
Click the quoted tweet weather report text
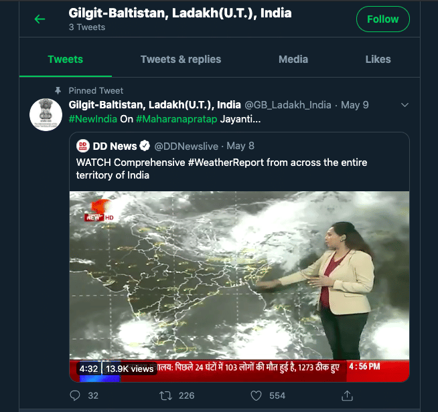pos(221,169)
